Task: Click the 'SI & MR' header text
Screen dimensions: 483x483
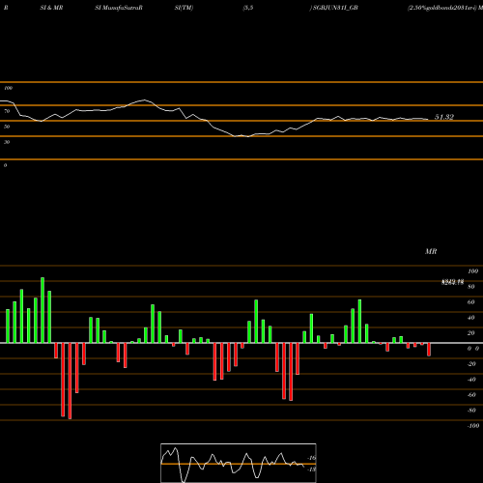Action: [x=51, y=8]
